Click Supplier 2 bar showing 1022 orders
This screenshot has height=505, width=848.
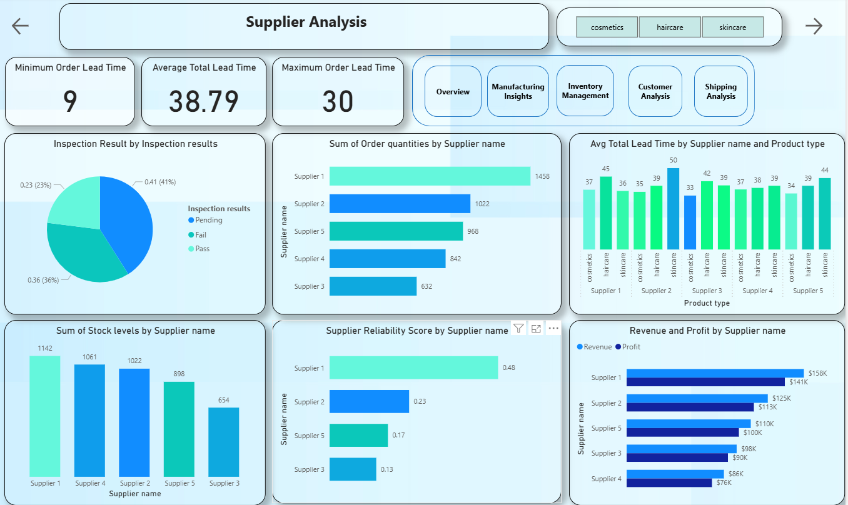point(400,204)
